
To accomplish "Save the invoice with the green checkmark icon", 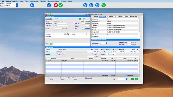I will pos(61,5).
